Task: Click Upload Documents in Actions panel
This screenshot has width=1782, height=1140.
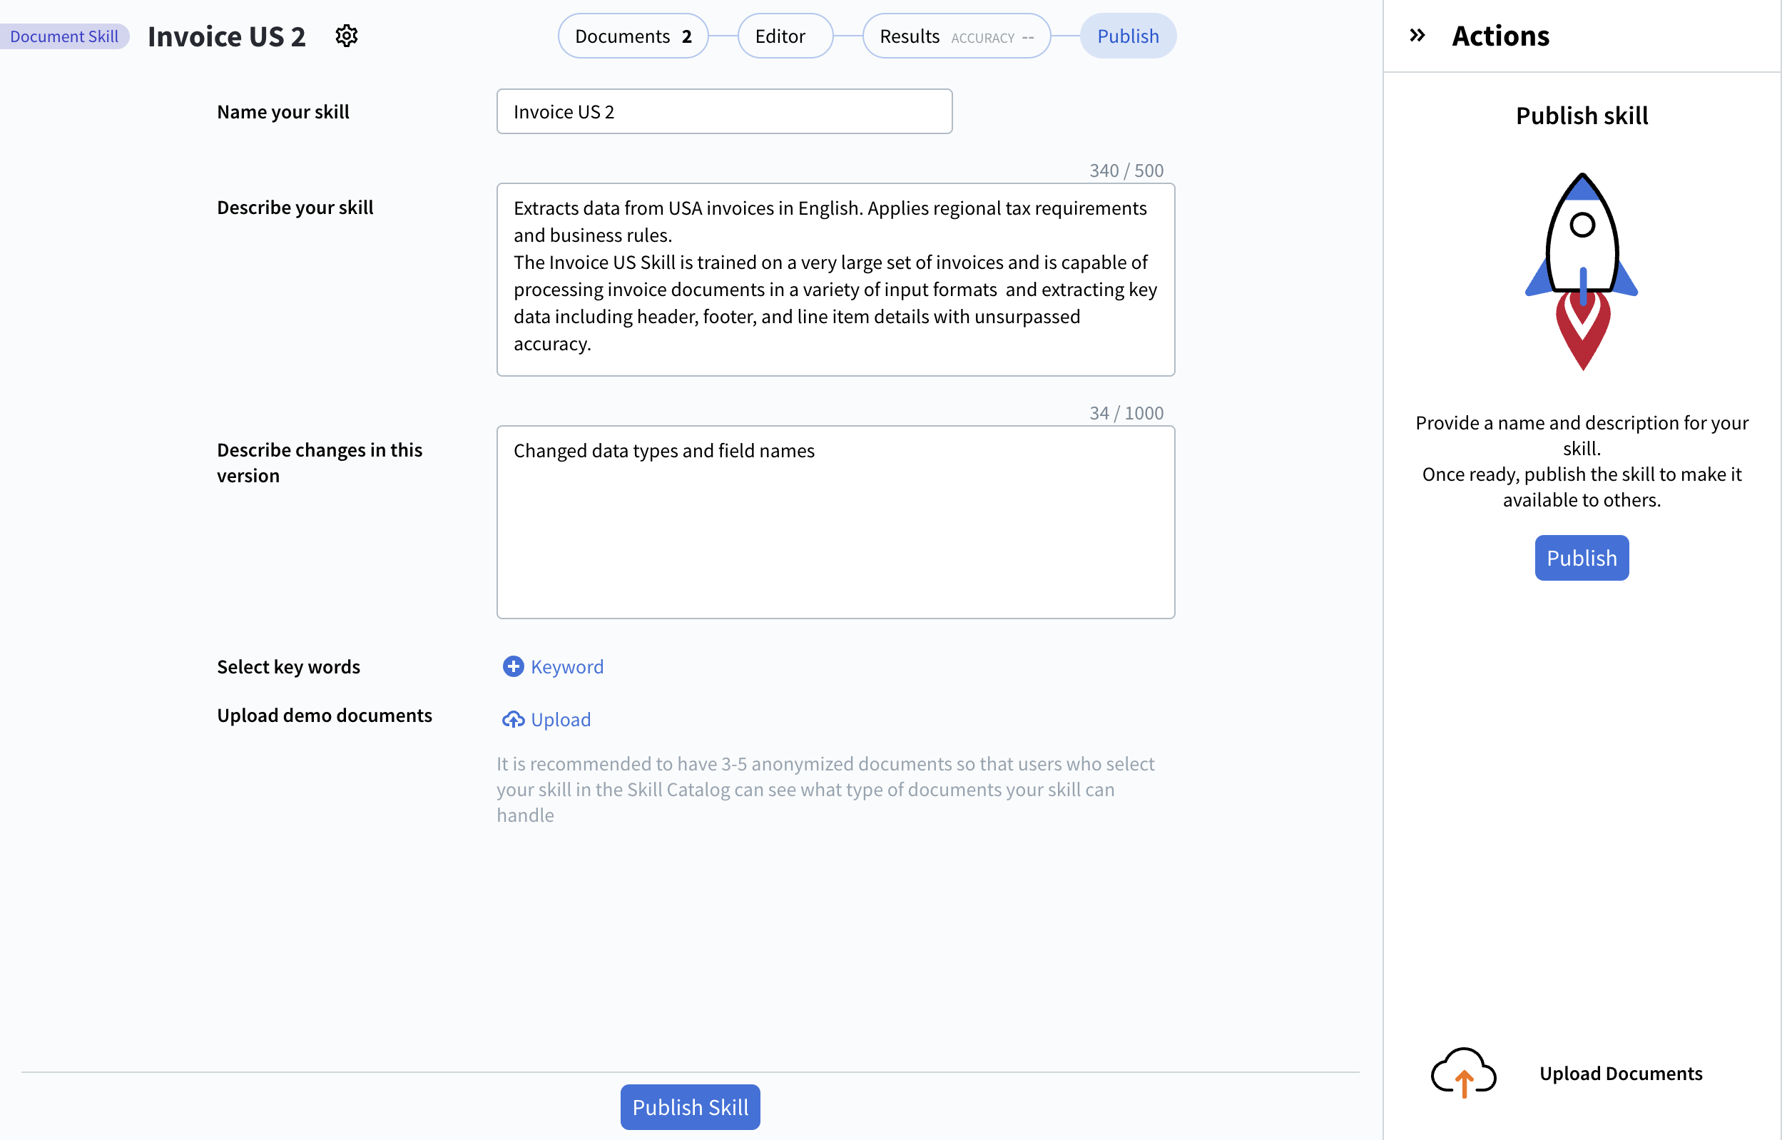Action: 1621,1073
